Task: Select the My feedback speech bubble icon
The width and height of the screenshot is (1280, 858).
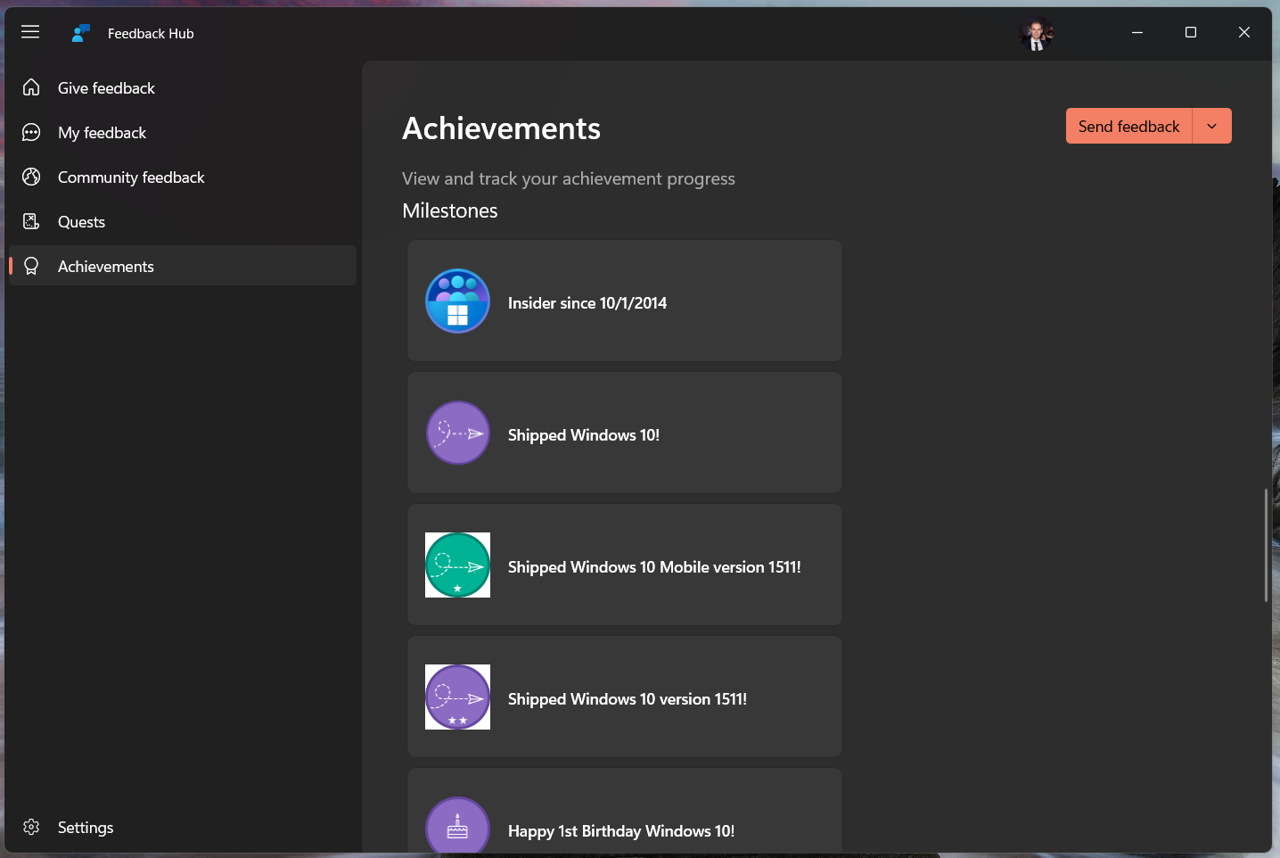Action: tap(31, 132)
